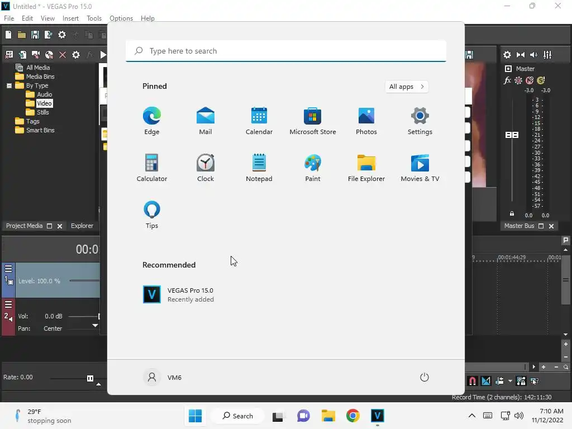The image size is (572, 429).
Task: Open the Calendar app
Action: tap(259, 121)
